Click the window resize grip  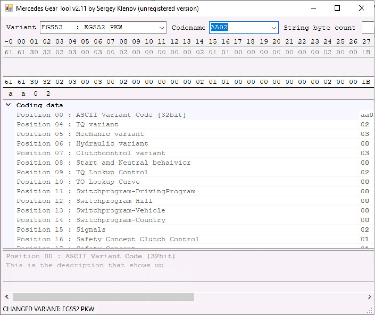tap(370, 310)
